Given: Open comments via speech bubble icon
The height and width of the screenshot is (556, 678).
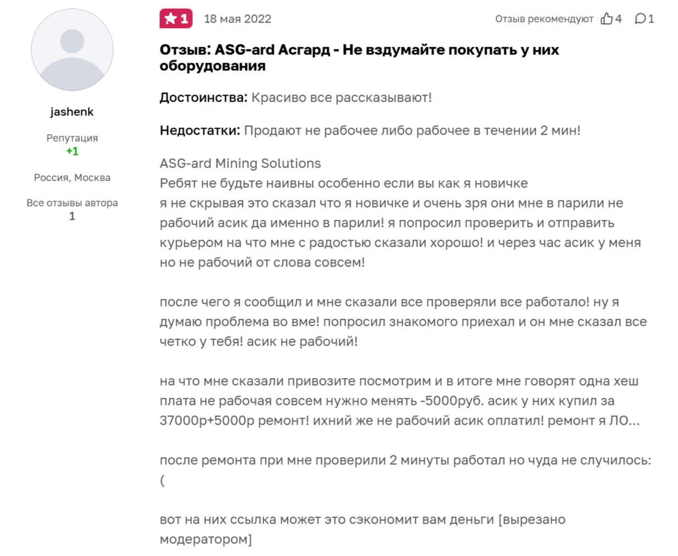Looking at the screenshot, I should click(x=640, y=19).
